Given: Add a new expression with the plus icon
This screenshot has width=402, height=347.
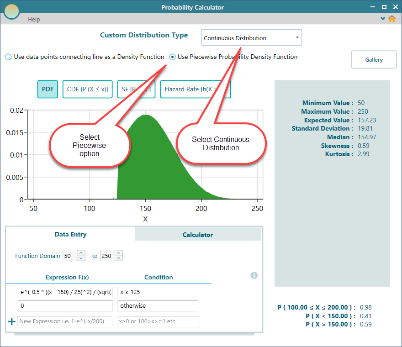Looking at the screenshot, I should tap(11, 321).
